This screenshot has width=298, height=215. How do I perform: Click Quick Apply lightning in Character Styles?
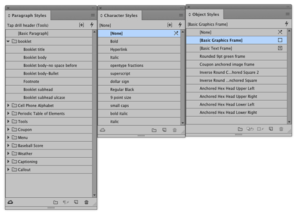180,25
